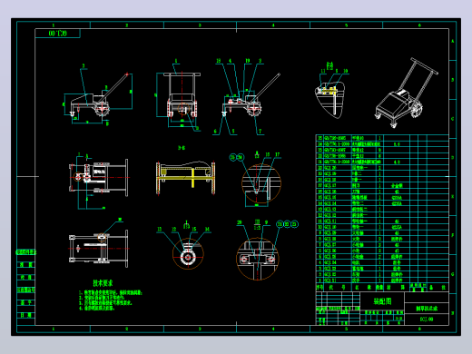Select the 装配图 title block cell
Screen dimensions: 472x354
point(382,301)
